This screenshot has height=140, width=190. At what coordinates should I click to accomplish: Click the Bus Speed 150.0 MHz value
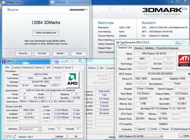click(x=29, y=117)
